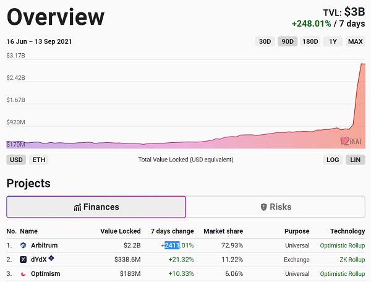Enable LIN scale on chart
This screenshot has width=371, height=282.
click(355, 160)
